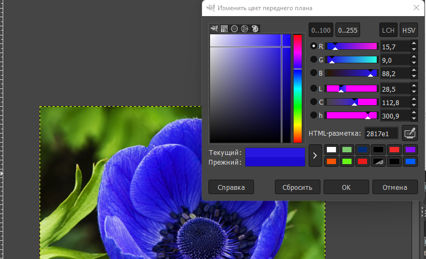
Task: Pick the purple swatch in color history
Action: [x=410, y=150]
